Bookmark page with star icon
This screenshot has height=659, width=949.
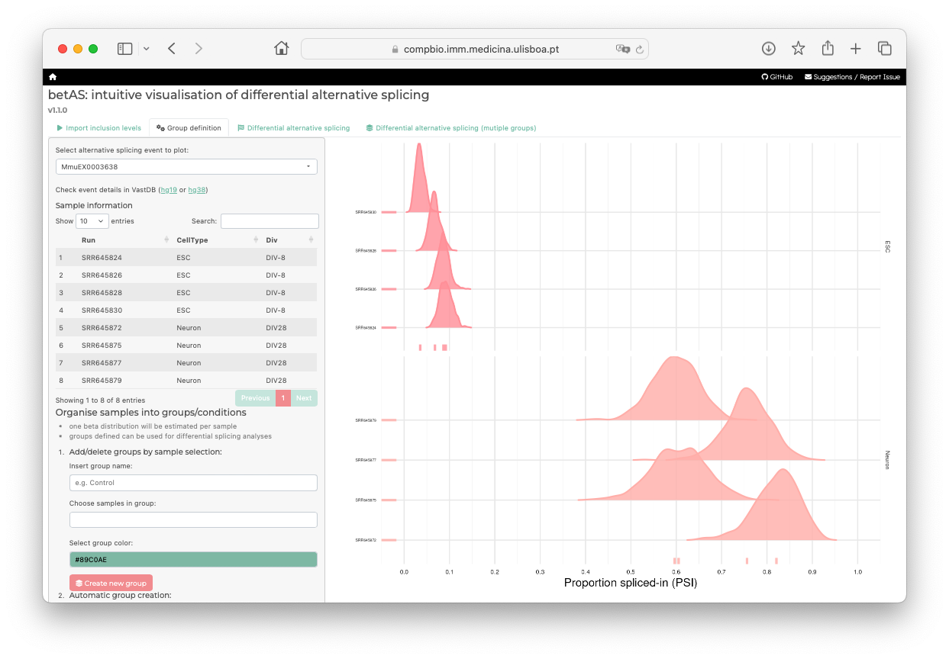[798, 49]
